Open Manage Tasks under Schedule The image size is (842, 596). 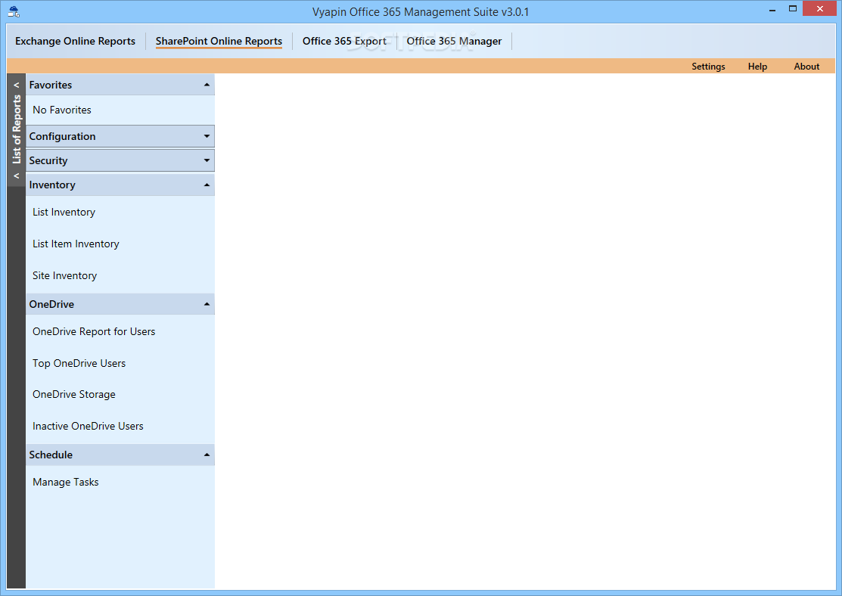66,482
